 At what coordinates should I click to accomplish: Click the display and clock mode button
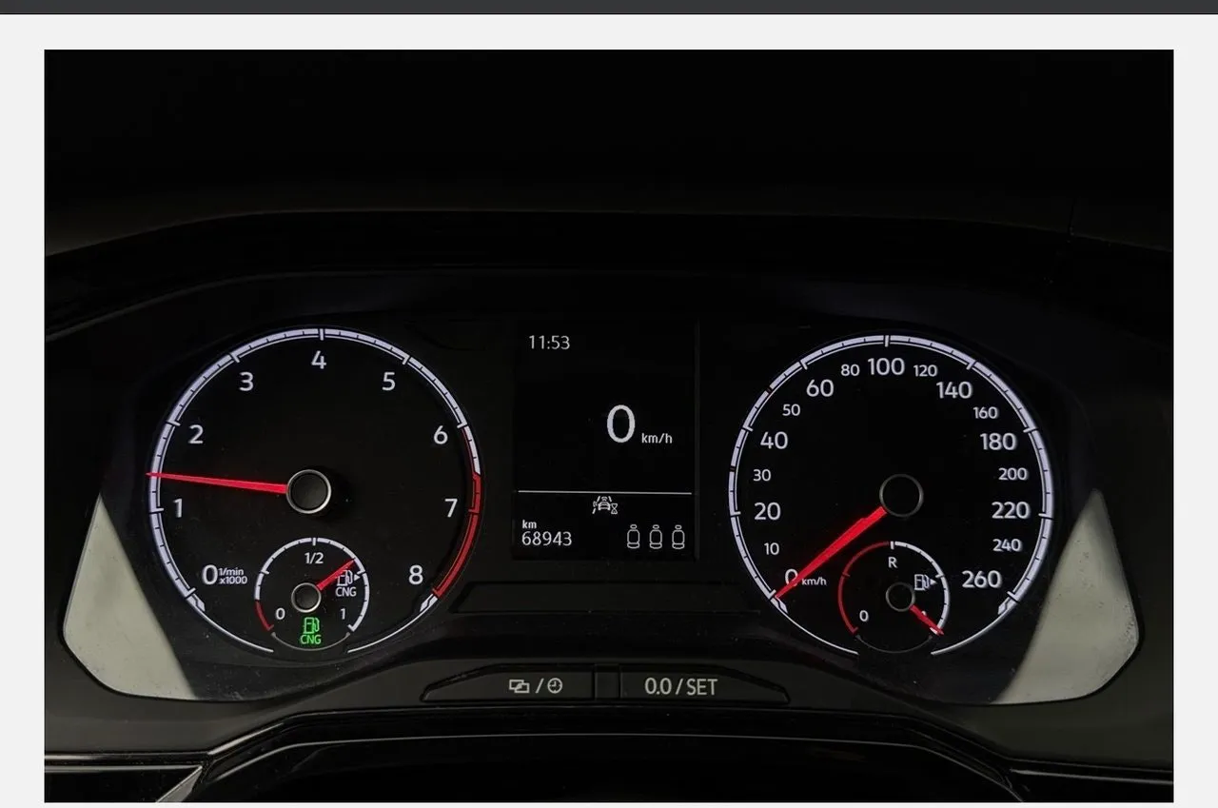(509, 686)
